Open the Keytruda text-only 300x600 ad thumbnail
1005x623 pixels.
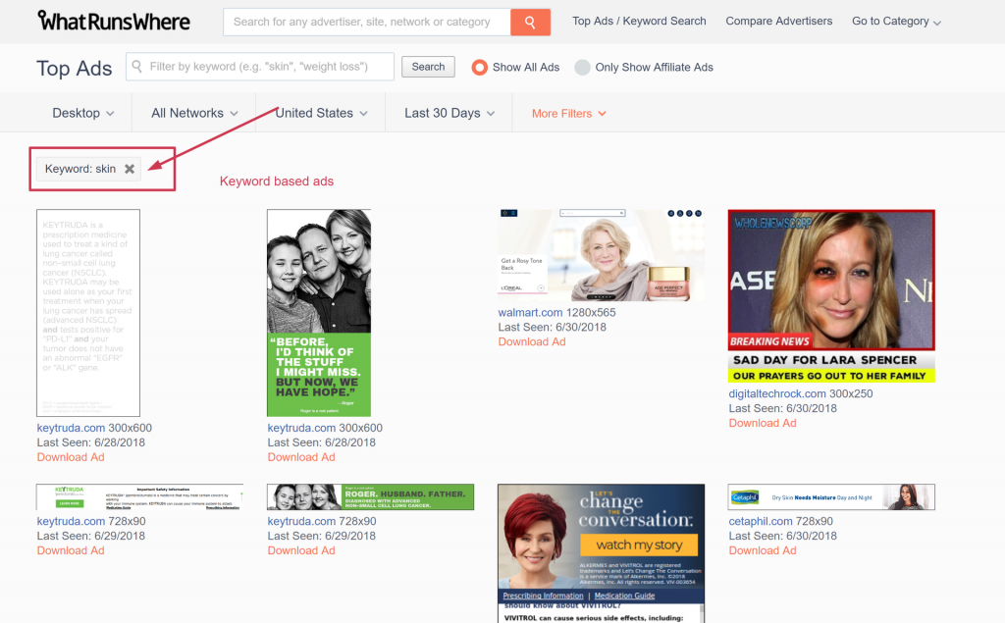click(x=88, y=313)
